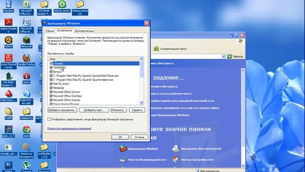
Task: Toggle the Microsoft Office OneNote checkbox
Action: 51,96
